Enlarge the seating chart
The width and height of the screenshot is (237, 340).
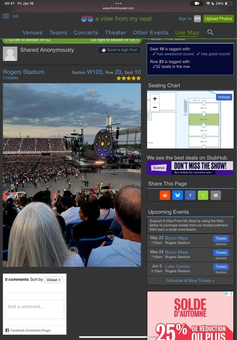click(x=224, y=97)
